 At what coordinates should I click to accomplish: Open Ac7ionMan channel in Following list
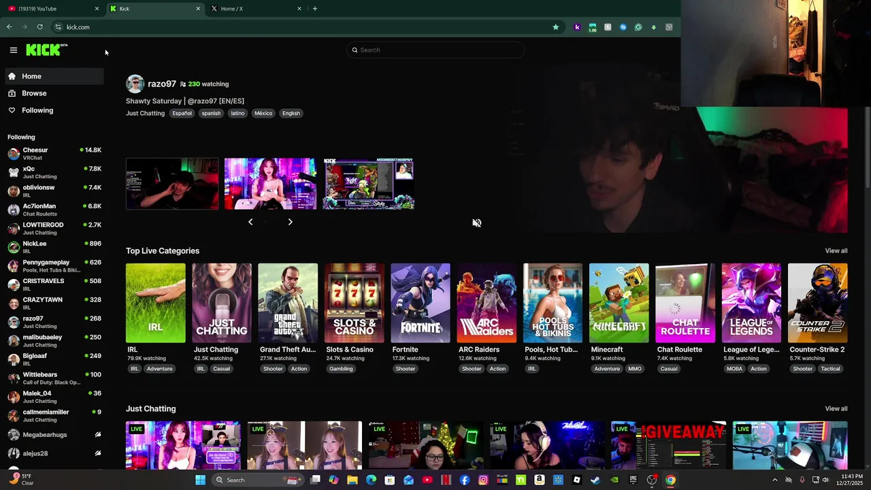pos(54,210)
